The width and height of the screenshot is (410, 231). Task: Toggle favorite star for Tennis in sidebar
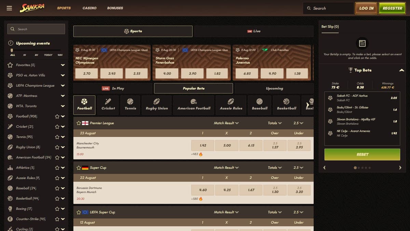click(x=57, y=137)
